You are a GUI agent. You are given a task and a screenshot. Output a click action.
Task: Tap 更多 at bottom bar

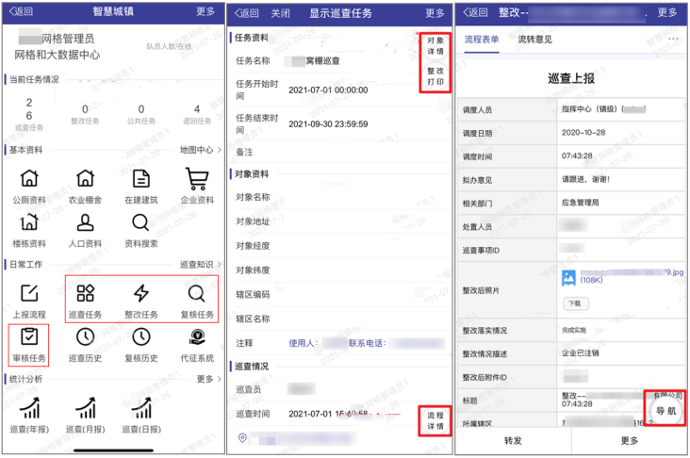pos(630,440)
